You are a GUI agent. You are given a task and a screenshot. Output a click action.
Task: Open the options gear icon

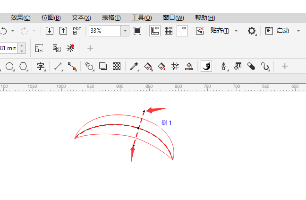point(252,31)
